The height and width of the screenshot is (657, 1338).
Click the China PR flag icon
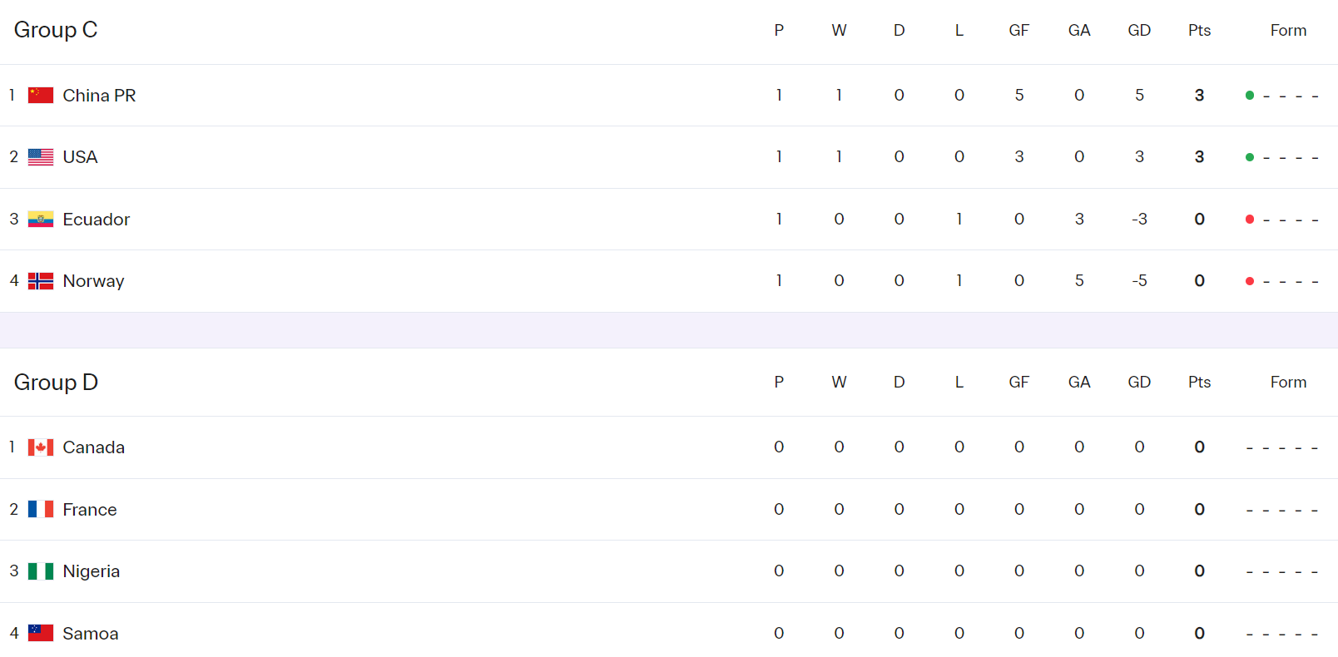40,96
